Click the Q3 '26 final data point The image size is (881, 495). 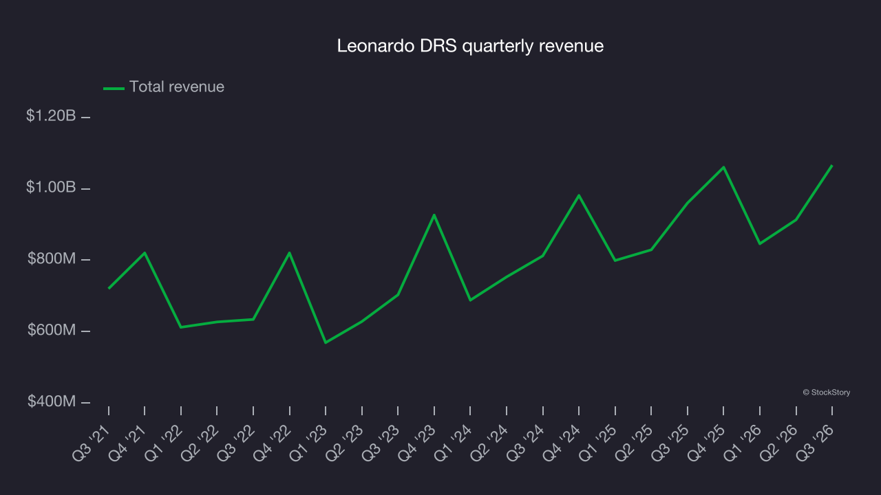click(x=831, y=165)
